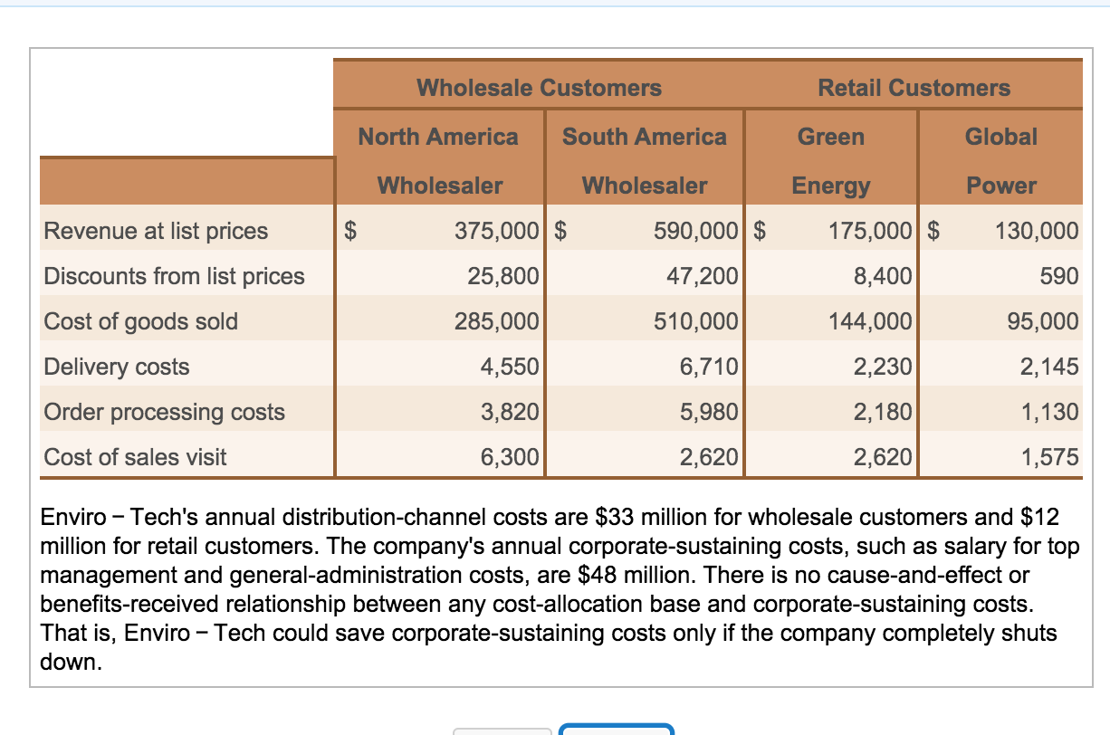This screenshot has width=1110, height=735.
Task: Select the Order processing costs row label
Action: (x=165, y=412)
